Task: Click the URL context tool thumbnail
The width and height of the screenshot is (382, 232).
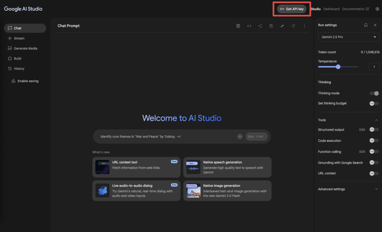Action: (103, 167)
